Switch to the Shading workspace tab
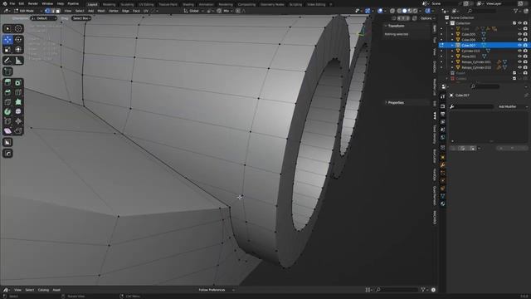531x299 pixels. pyautogui.click(x=188, y=4)
